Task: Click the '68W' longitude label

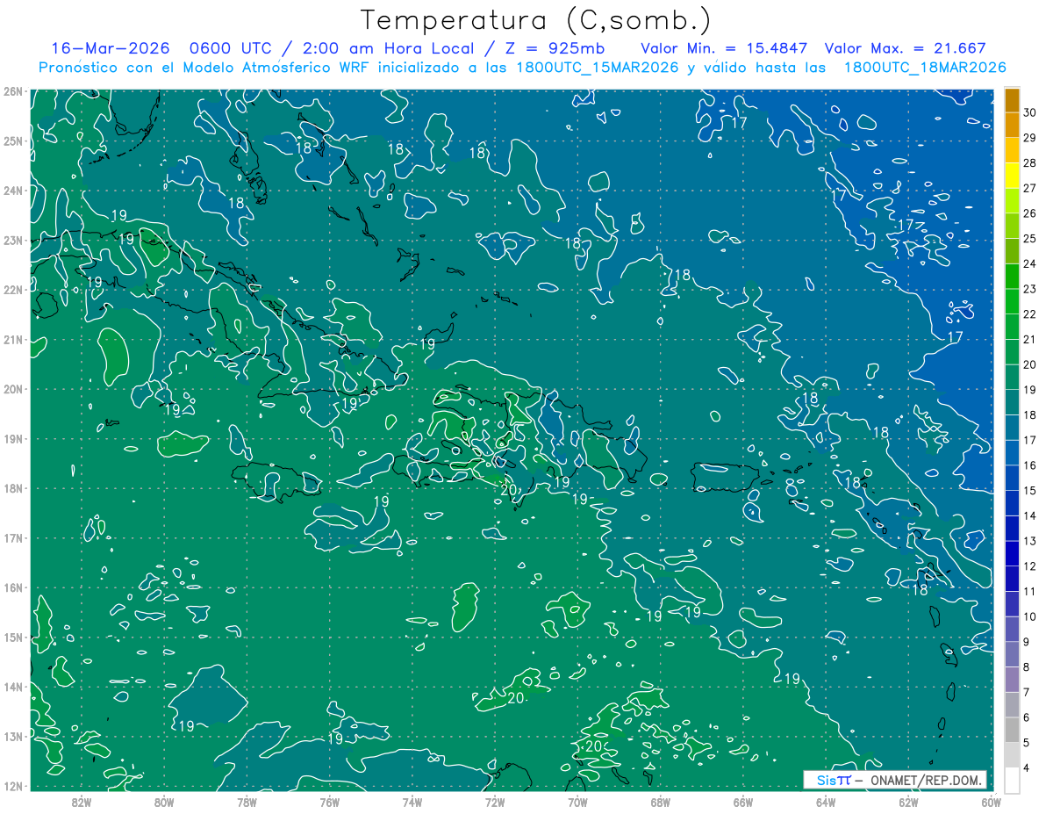Action: [x=661, y=803]
